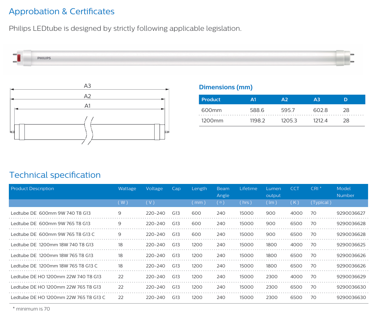Click the PHILIPS logo on the tube
The image size is (380, 314).
tap(44, 58)
